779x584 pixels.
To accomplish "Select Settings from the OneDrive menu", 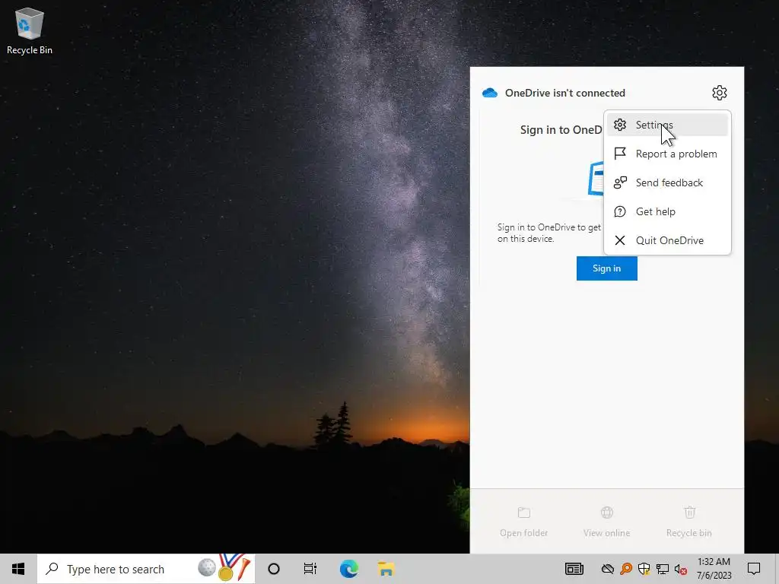I will point(667,125).
